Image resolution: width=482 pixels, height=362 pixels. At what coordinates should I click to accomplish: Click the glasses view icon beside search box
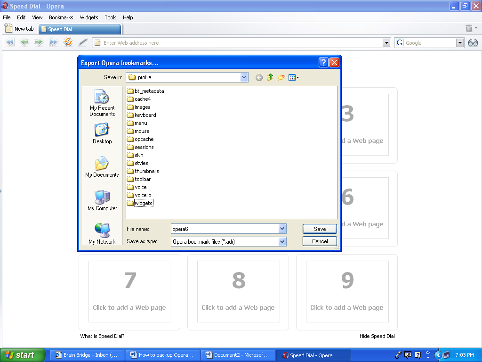473,43
